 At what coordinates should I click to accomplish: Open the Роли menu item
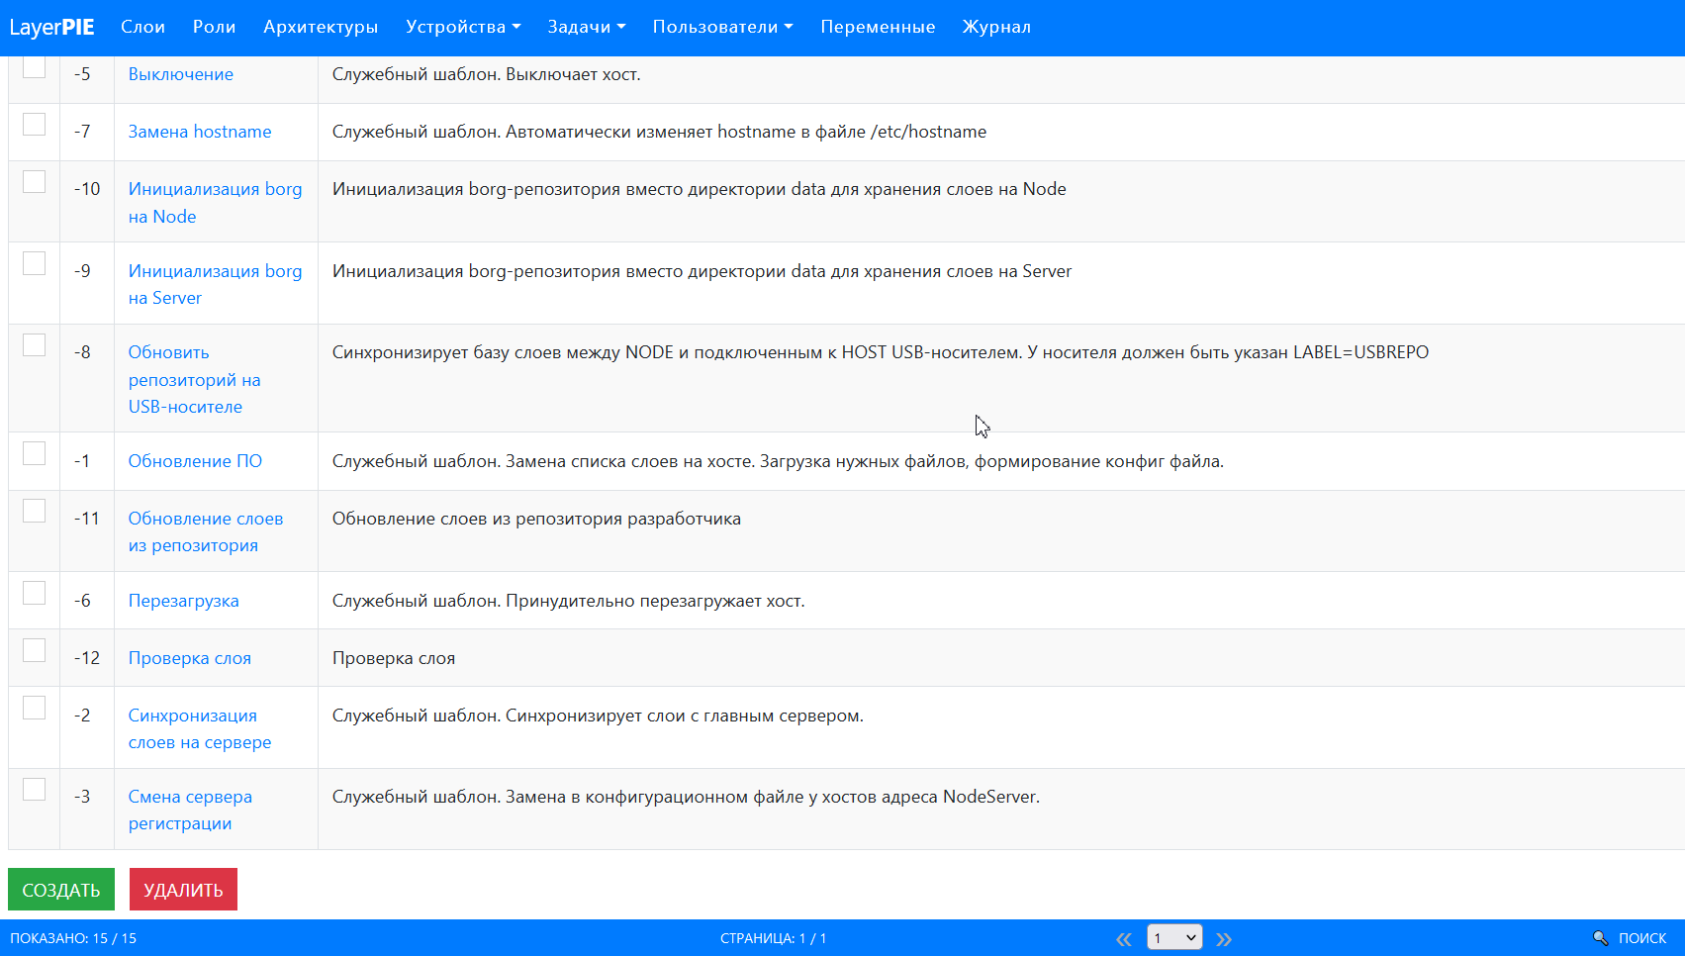214,27
